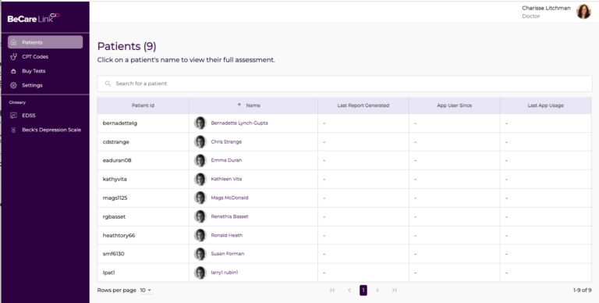This screenshot has height=303, width=599.
Task: Sort by App User Since column
Action: coord(454,105)
